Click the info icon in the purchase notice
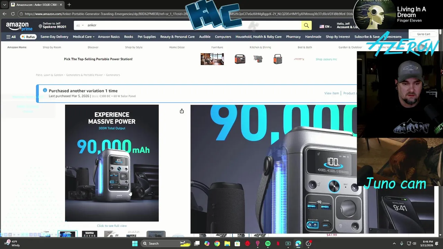Image resolution: width=443 pixels, height=249 pixels. (x=45, y=91)
